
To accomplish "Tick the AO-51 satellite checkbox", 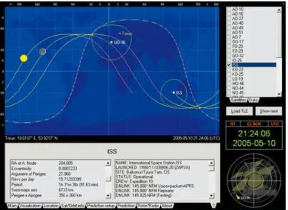I will pos(229,32).
